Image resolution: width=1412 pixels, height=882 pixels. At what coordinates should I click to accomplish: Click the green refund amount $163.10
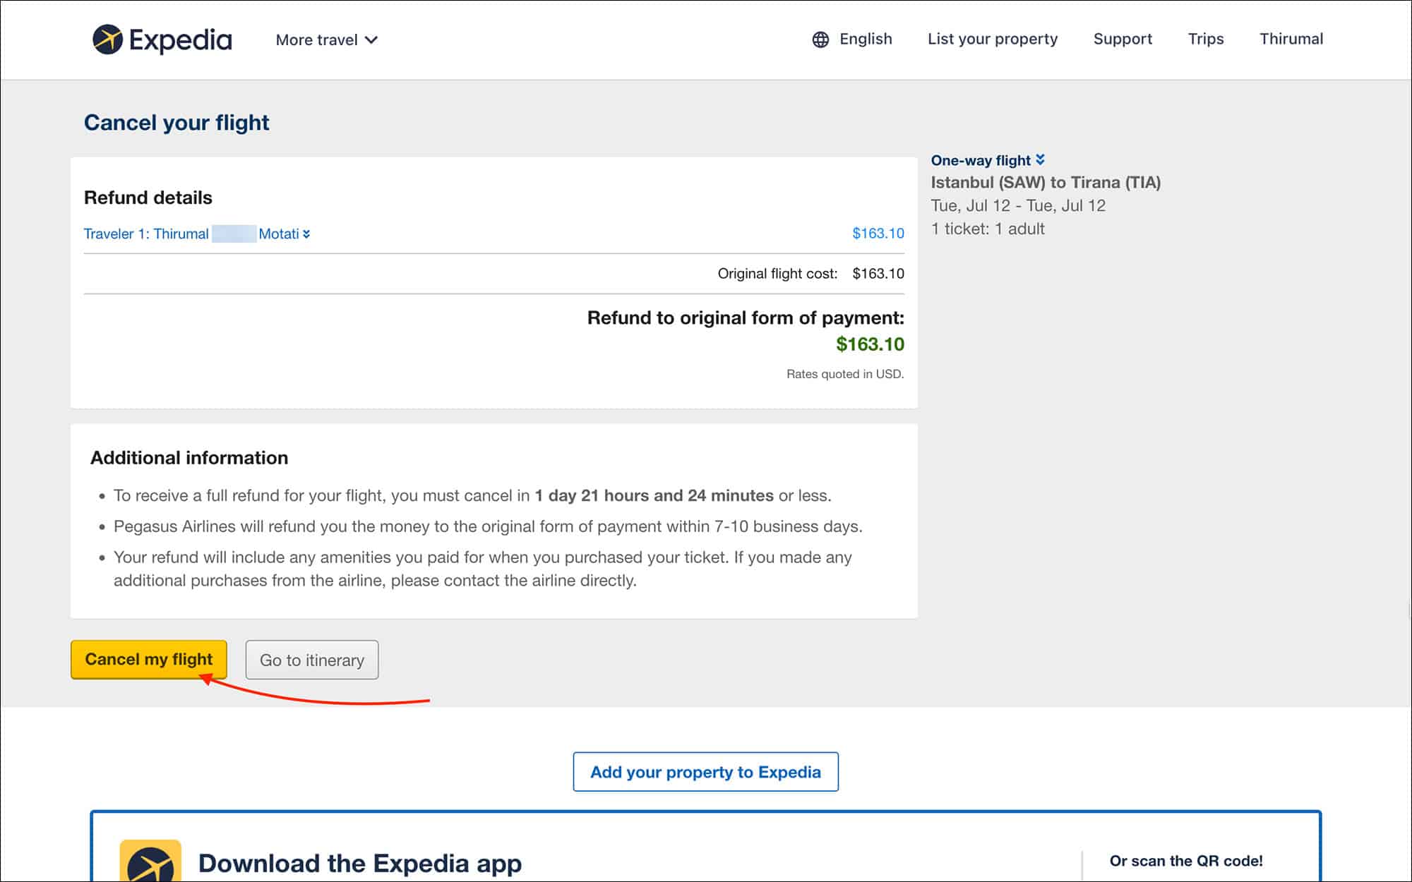click(869, 344)
